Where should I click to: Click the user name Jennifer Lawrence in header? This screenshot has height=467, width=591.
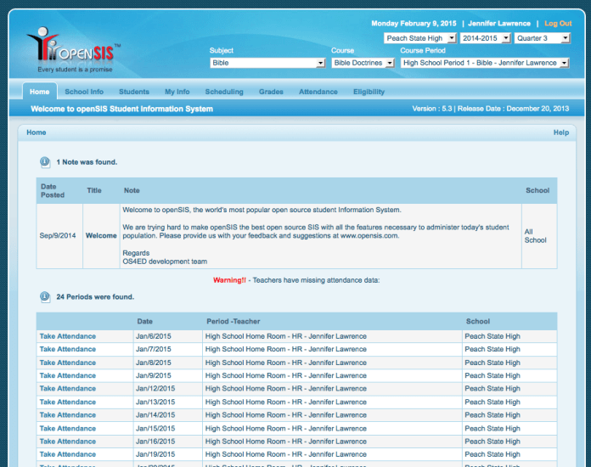click(499, 24)
